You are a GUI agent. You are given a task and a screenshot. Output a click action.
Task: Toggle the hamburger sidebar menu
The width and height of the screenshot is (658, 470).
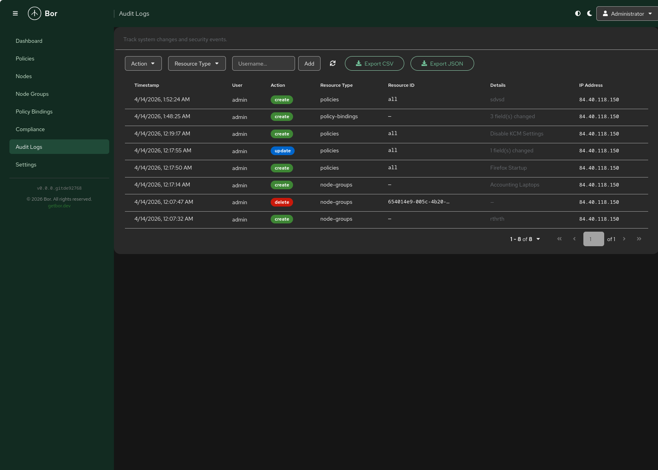pyautogui.click(x=15, y=13)
